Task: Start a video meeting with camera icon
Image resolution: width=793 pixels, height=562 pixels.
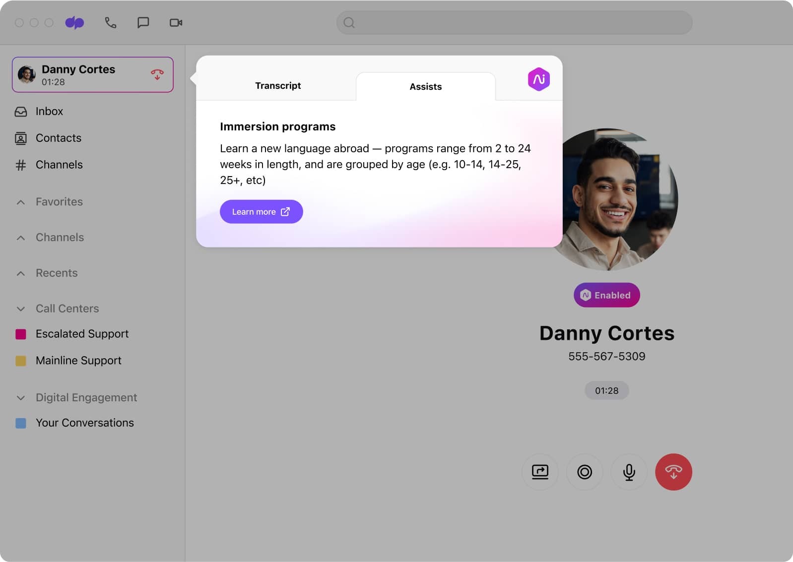Action: pos(176,22)
